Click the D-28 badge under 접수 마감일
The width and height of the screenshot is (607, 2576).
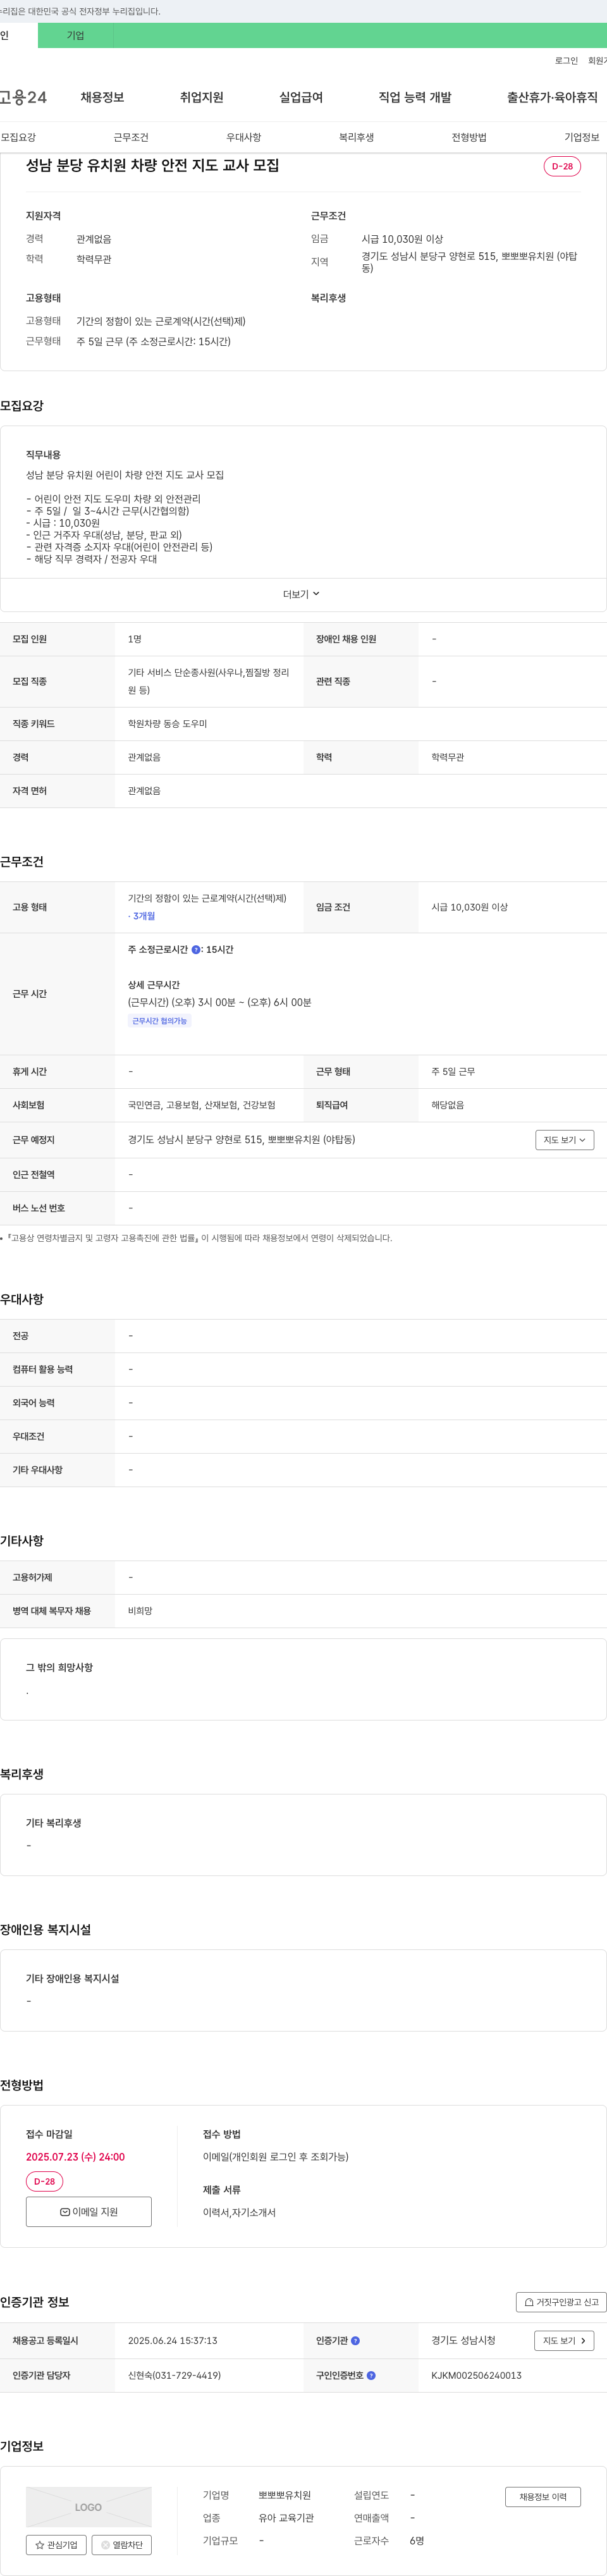click(x=44, y=2182)
